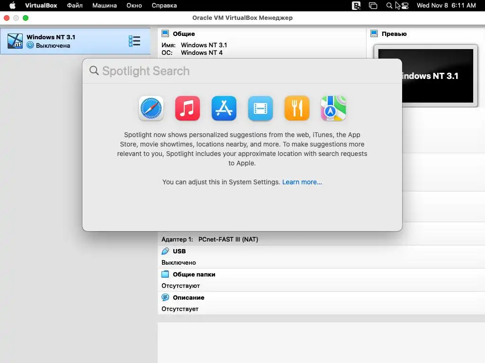
Task: Open the Maps icon in Spotlight
Action: click(x=333, y=108)
